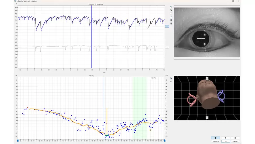Toggle the V vertical trace button

click(167, 47)
